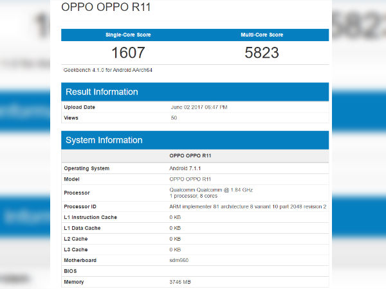Screen dimensions: 386x289
Task: Click the Geekbench 4.1.0 for Android AArch64 text
Action: [108, 70]
